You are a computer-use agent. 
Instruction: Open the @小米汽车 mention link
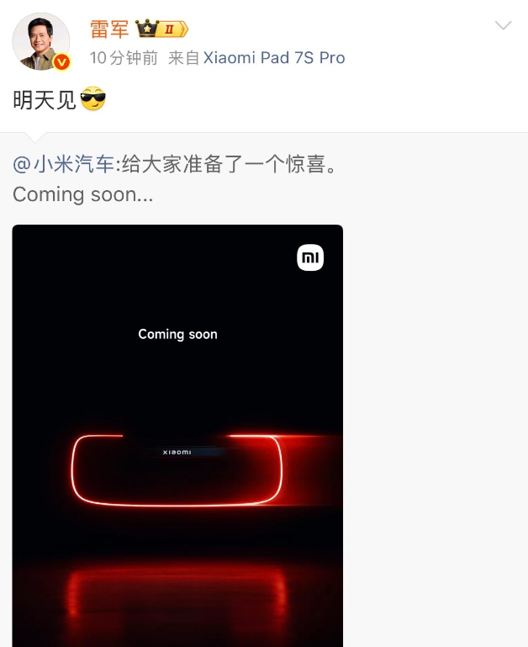(64, 164)
